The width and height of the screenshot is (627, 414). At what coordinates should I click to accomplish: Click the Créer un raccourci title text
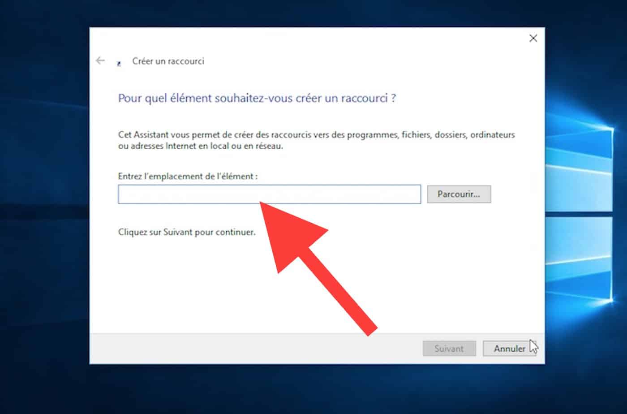click(x=168, y=61)
